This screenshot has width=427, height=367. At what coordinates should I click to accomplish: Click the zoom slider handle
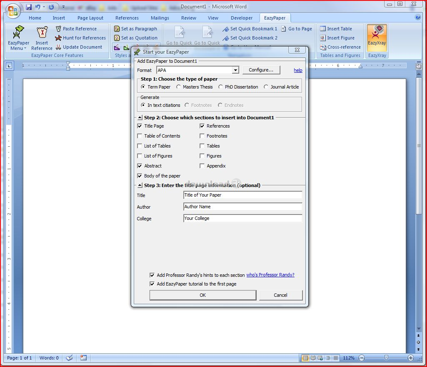pos(386,358)
